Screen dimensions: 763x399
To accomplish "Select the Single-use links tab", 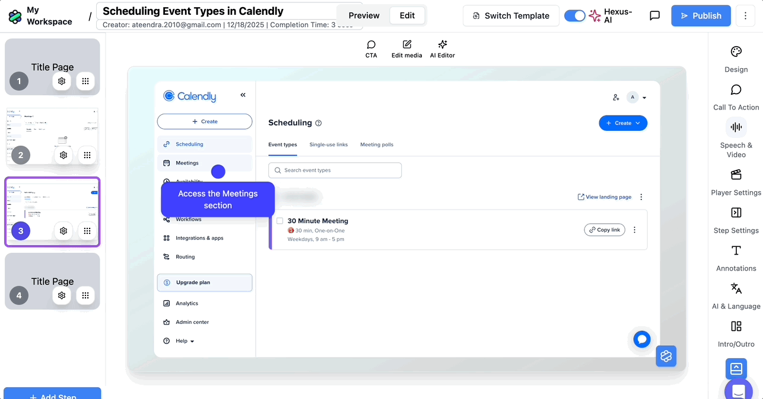I will [329, 144].
